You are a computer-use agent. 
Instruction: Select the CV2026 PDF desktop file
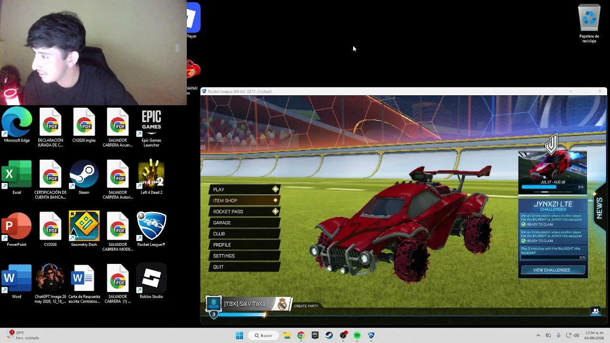(x=51, y=230)
